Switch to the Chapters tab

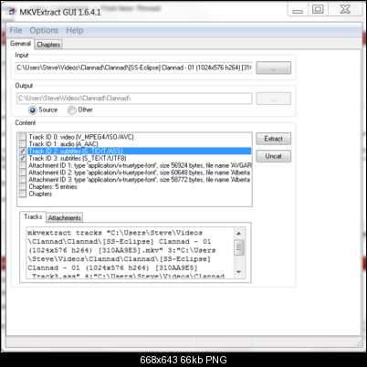pyautogui.click(x=48, y=45)
